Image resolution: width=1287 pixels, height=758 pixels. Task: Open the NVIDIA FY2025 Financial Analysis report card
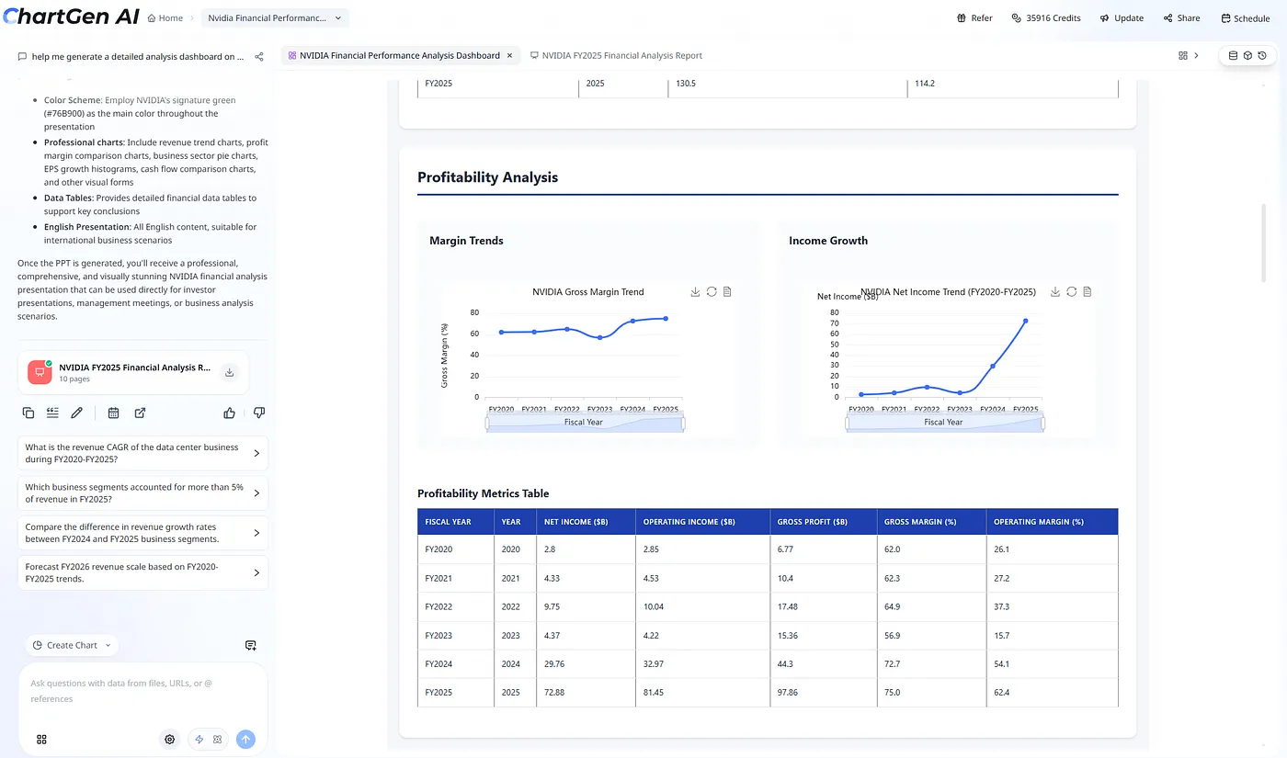point(133,372)
